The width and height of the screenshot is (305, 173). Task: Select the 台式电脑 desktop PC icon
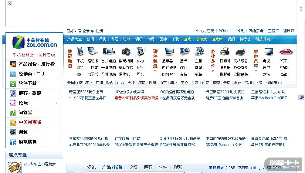(109, 51)
